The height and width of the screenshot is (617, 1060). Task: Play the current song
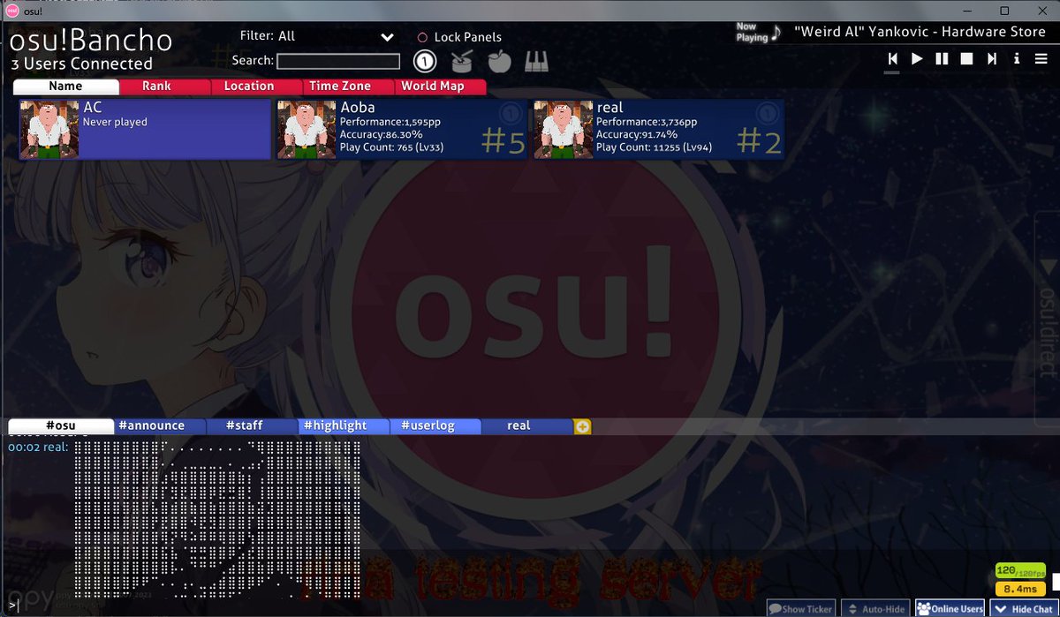(917, 58)
